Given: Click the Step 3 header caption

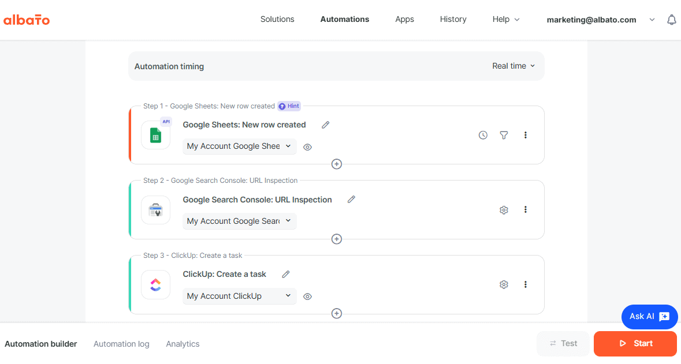Looking at the screenshot, I should point(193,256).
